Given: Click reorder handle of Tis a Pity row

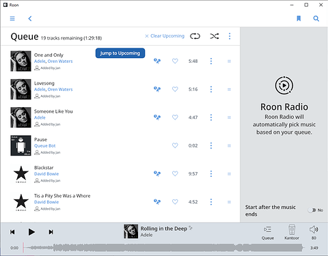Looking at the screenshot, I should [x=229, y=202].
